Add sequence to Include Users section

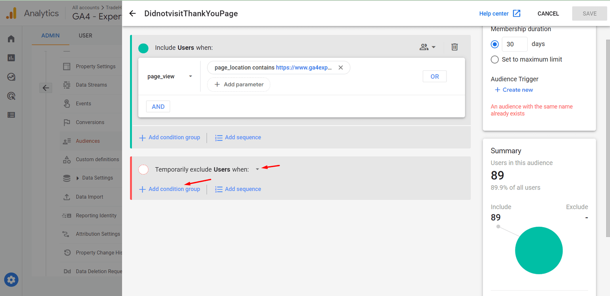click(x=238, y=137)
